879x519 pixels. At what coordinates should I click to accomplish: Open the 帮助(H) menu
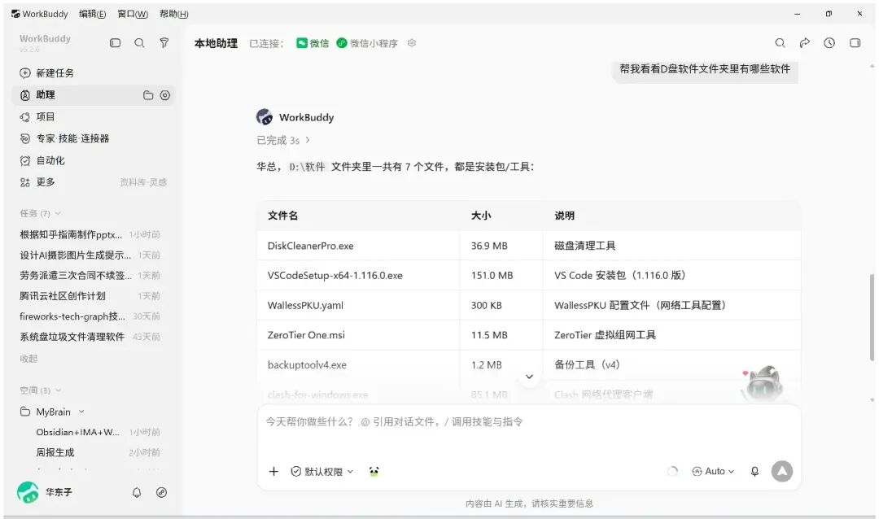click(x=174, y=14)
